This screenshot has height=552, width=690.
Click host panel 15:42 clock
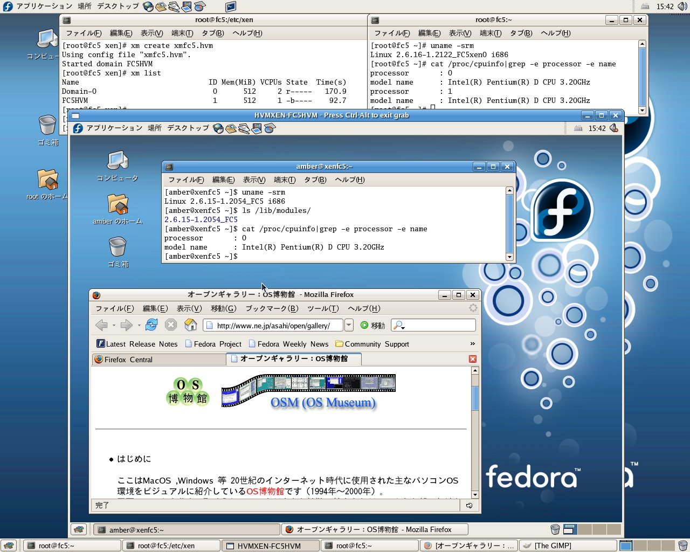coord(665,6)
